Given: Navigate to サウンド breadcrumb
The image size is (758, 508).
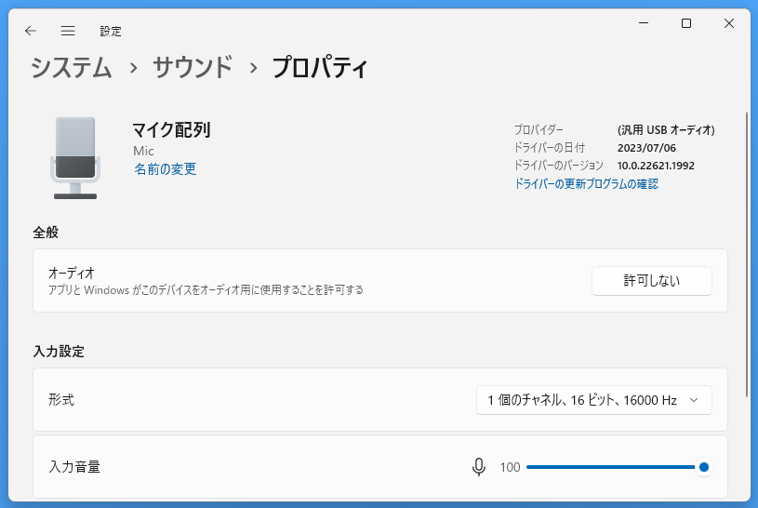Looking at the screenshot, I should coord(193,68).
